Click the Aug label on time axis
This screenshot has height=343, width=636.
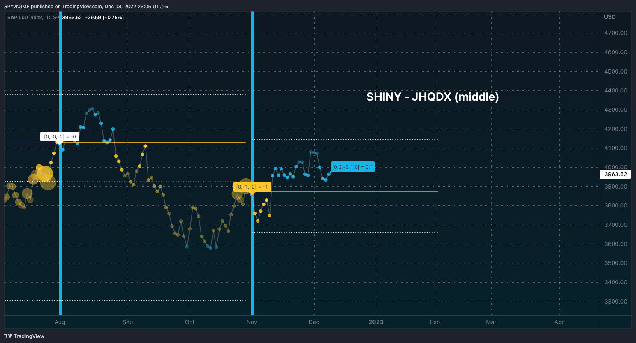(60, 322)
